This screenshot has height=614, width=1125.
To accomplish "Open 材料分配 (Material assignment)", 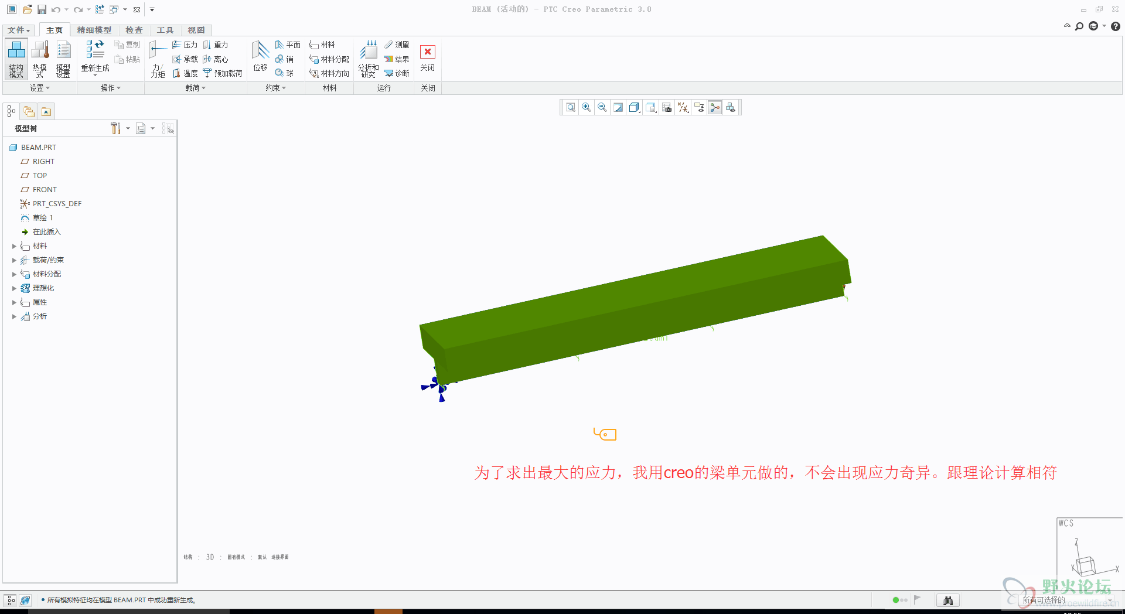I will coord(329,59).
